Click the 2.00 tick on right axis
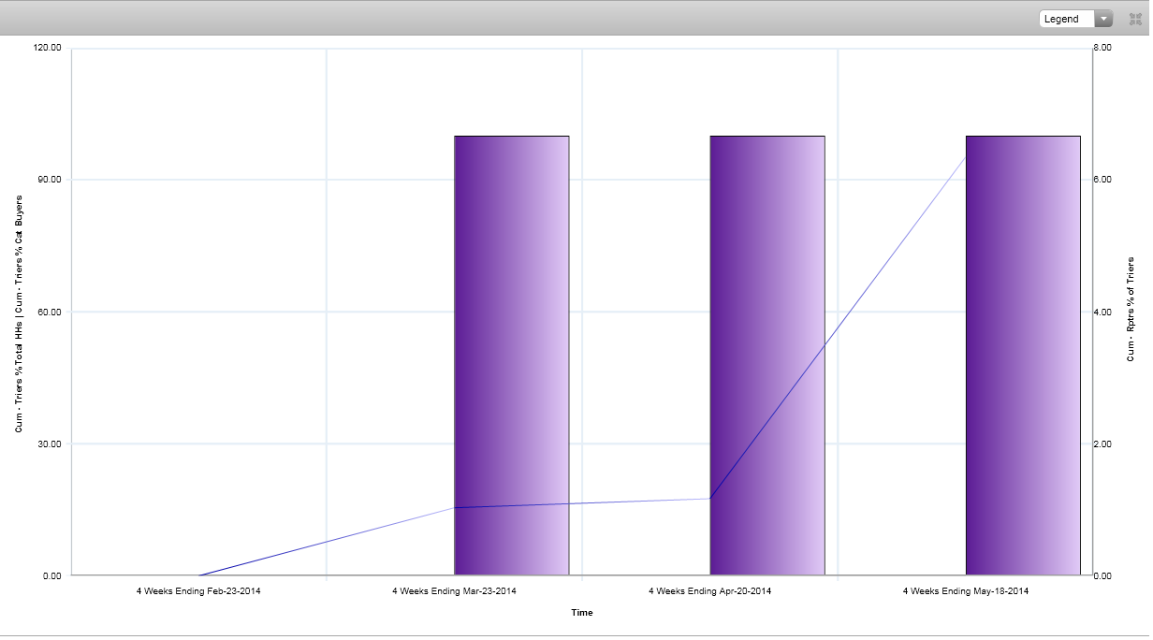The image size is (1153, 640). [x=1102, y=444]
